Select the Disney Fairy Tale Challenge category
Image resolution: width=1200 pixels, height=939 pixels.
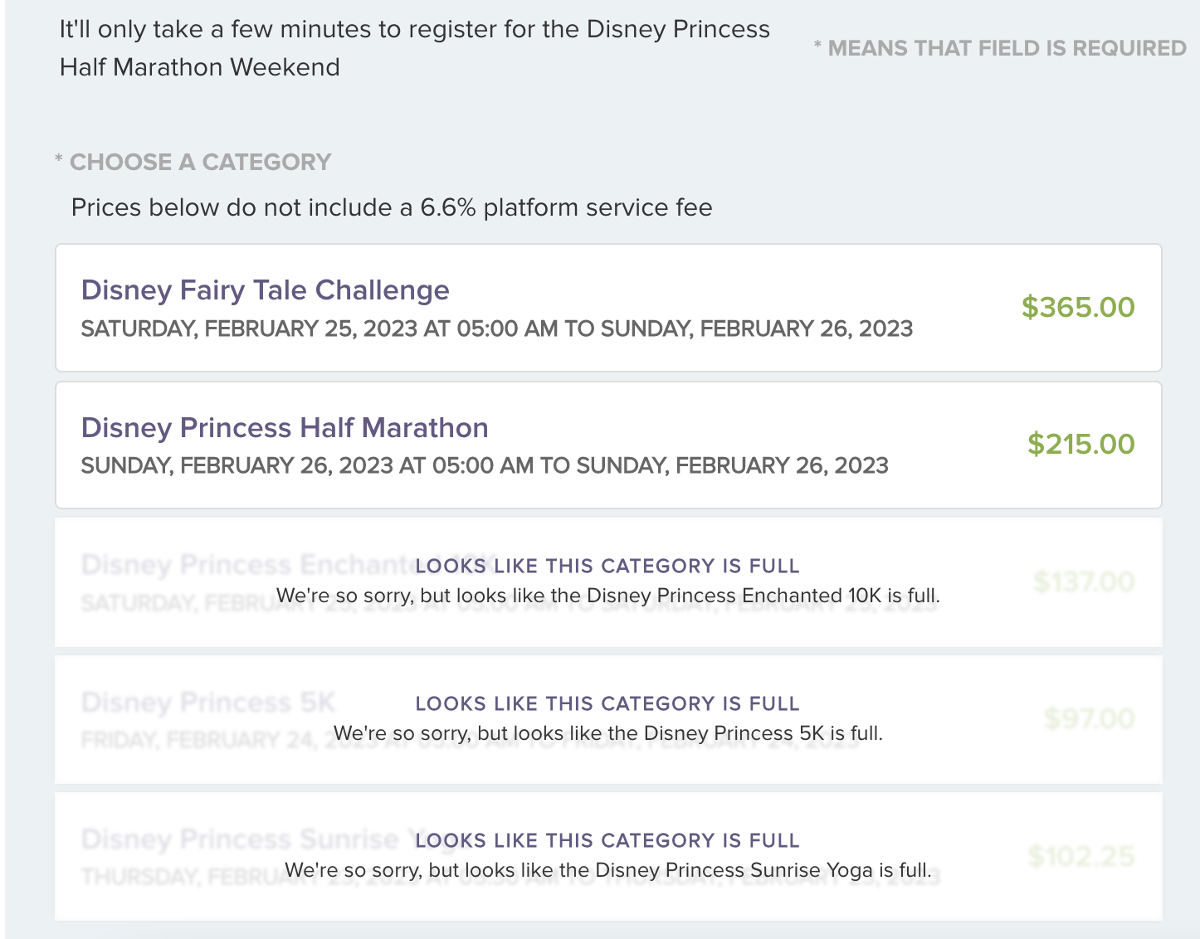(266, 290)
